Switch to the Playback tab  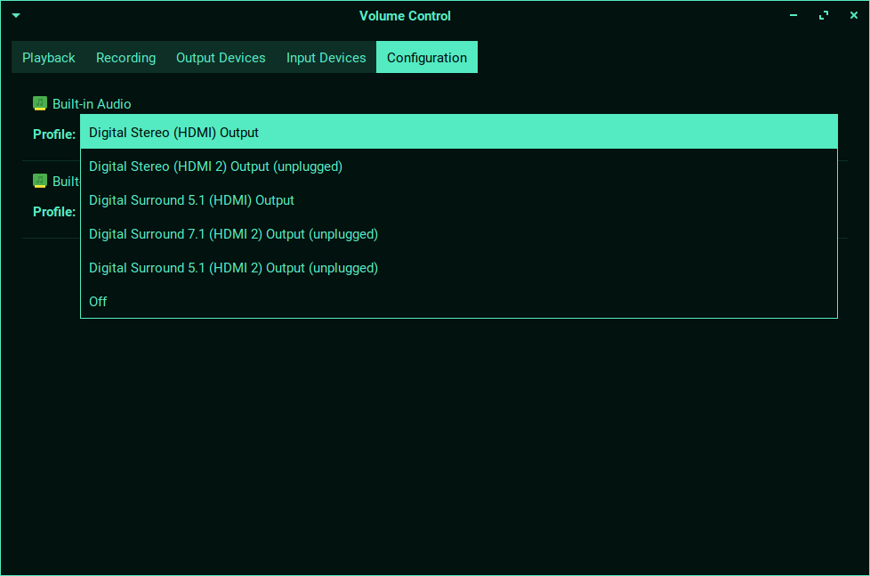coord(49,58)
